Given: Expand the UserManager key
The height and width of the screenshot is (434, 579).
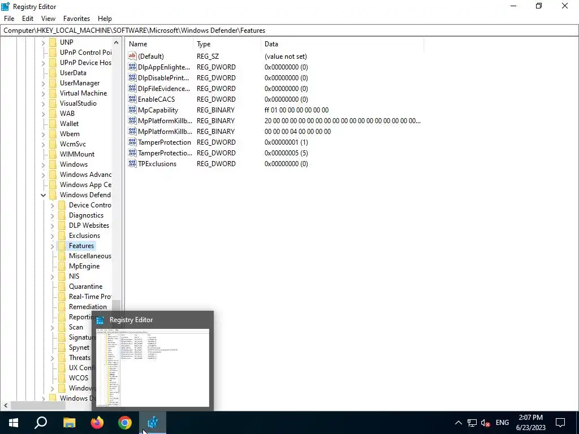Looking at the screenshot, I should tap(43, 83).
